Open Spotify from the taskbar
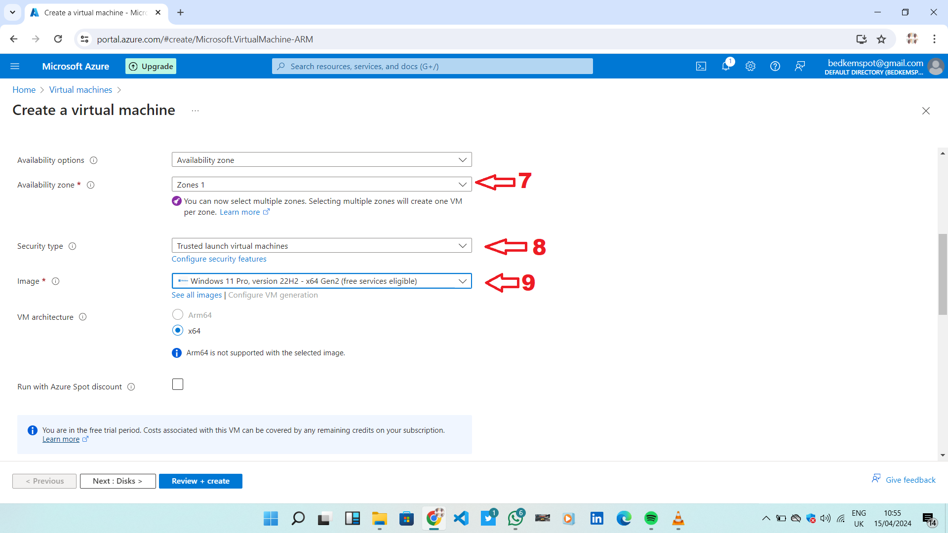 point(651,518)
